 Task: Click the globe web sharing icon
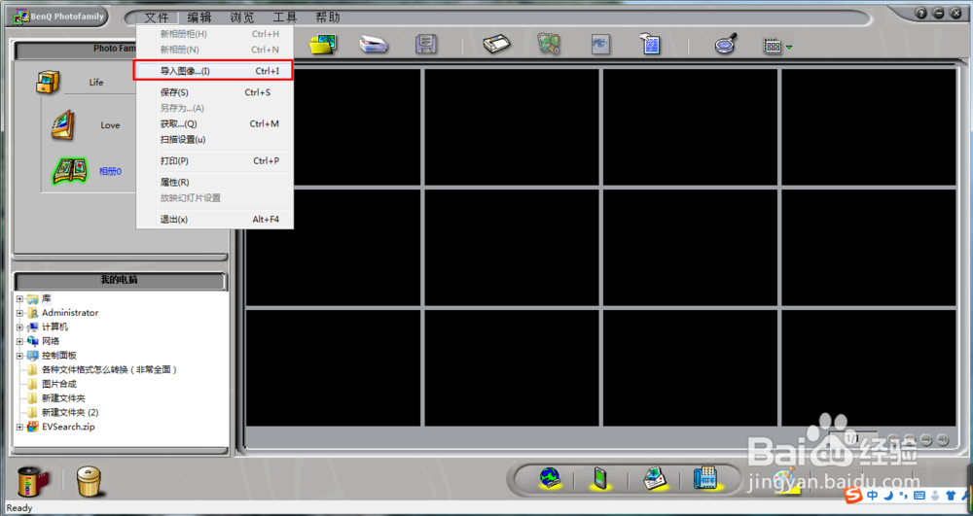[x=549, y=477]
